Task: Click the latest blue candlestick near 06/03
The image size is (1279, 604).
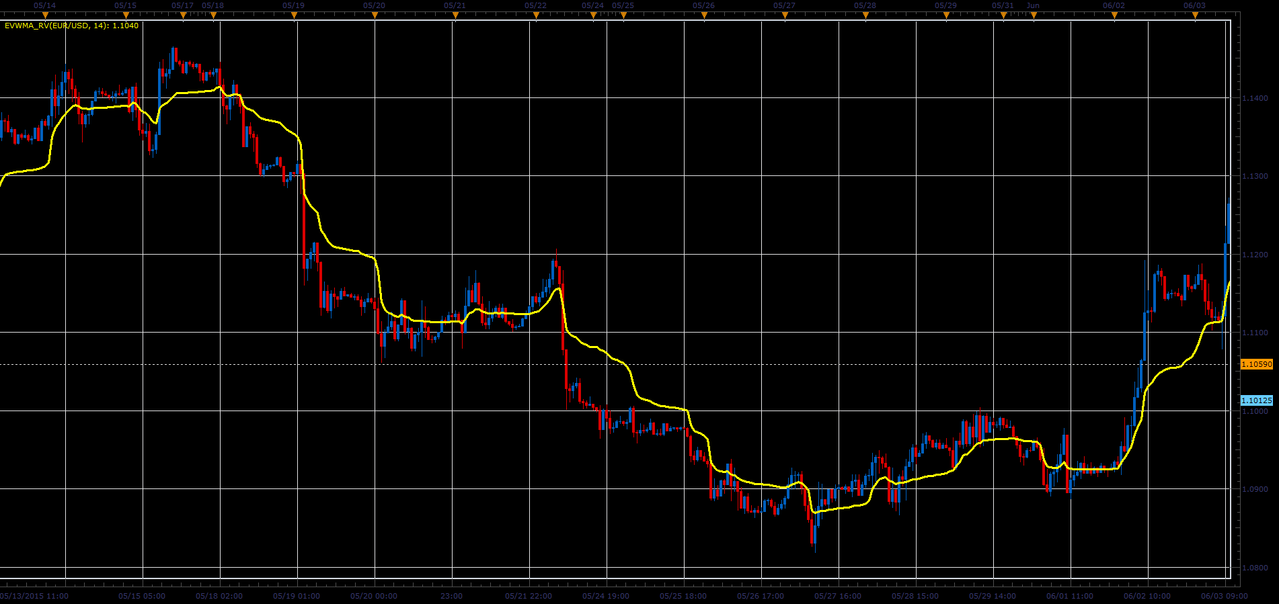Action: click(1229, 223)
